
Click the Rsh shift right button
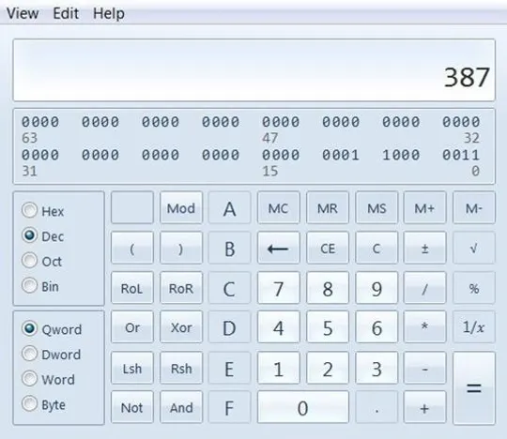181,368
